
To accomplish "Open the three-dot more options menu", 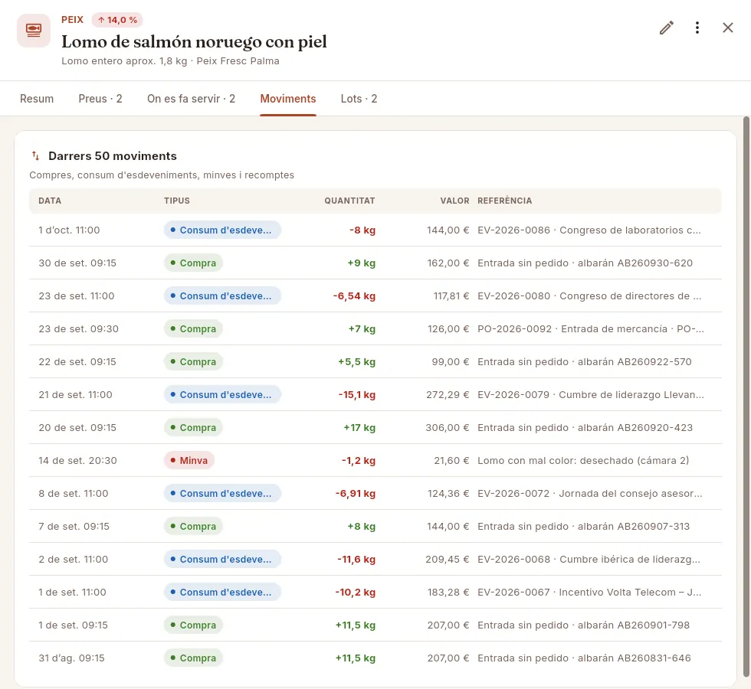I will [x=697, y=28].
